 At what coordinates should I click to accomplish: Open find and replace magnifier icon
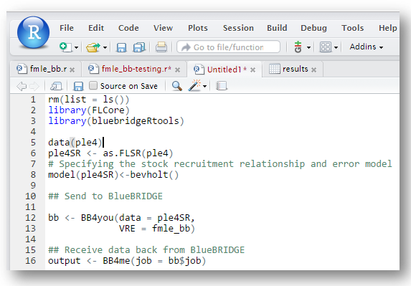click(177, 86)
